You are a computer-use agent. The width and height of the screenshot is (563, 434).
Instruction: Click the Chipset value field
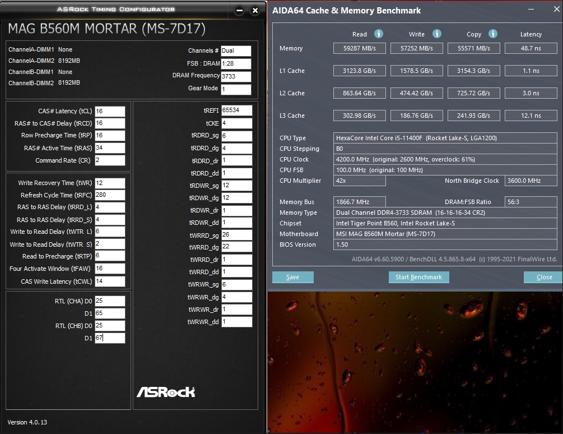(445, 223)
